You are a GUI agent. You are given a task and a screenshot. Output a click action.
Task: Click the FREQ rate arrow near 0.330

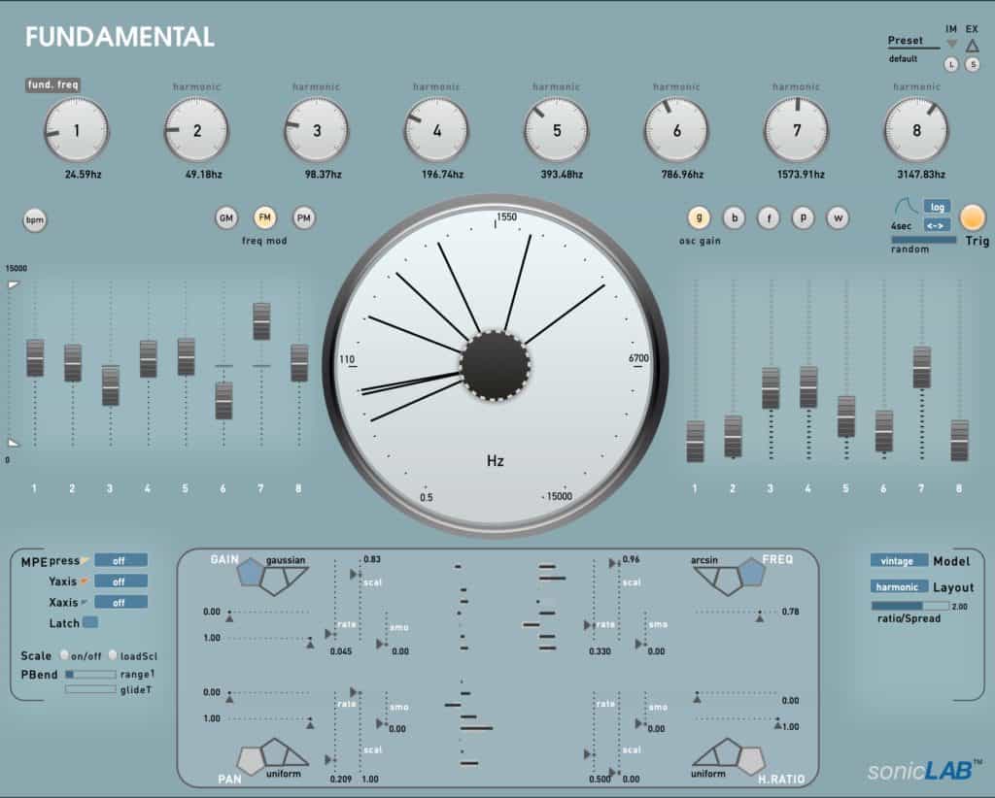coord(588,625)
